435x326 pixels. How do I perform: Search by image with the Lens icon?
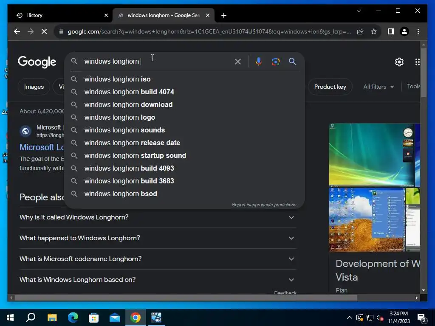pyautogui.click(x=275, y=62)
